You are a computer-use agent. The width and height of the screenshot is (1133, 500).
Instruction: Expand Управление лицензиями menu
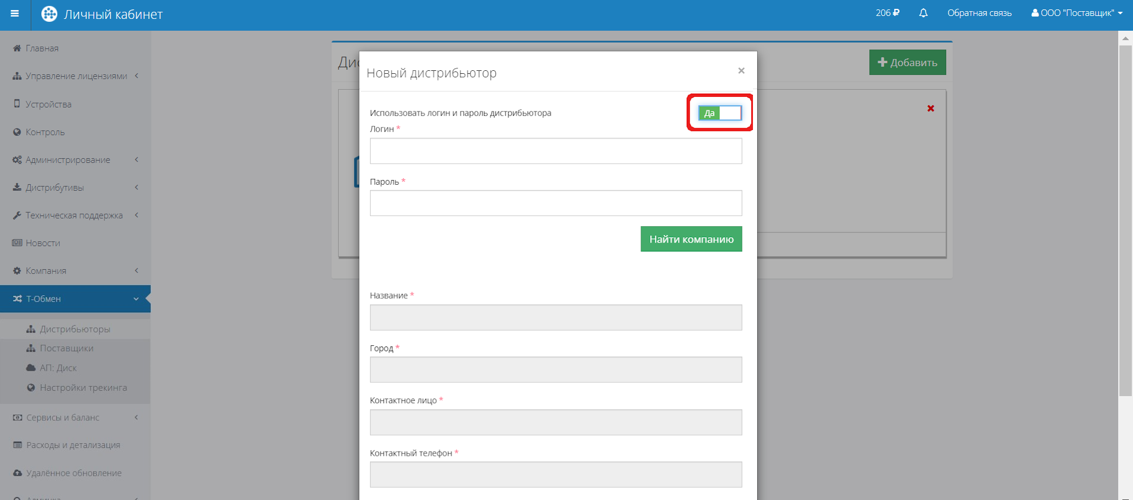tap(76, 76)
